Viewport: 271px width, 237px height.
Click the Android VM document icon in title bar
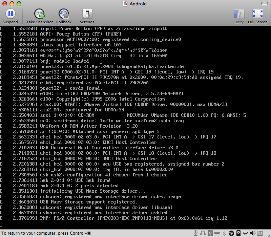tap(125, 4)
